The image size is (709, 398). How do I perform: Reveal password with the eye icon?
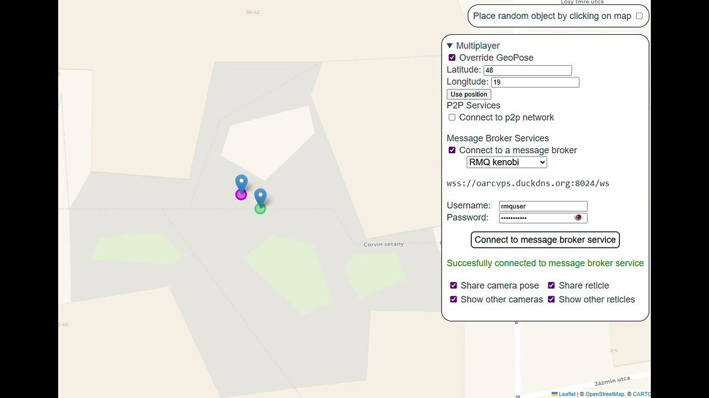pos(578,218)
